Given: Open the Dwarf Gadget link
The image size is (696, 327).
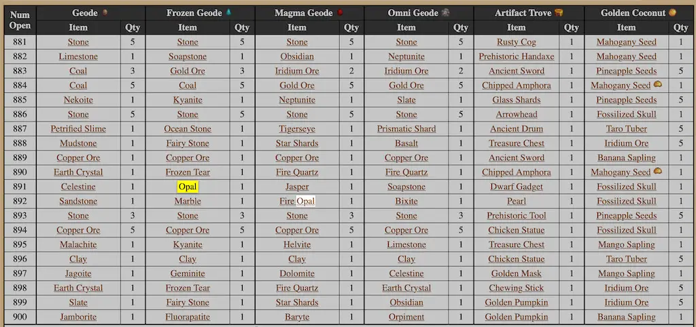Looking at the screenshot, I should coord(517,187).
